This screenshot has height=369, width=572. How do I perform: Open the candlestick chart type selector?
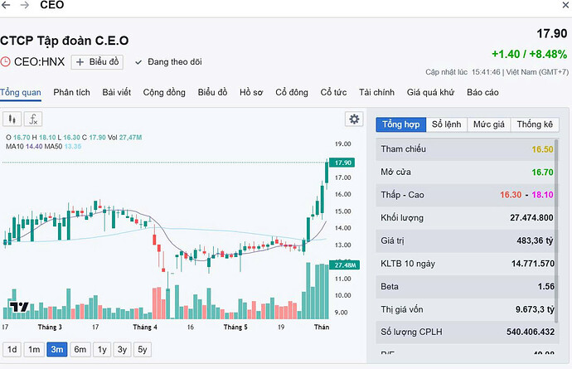12,119
